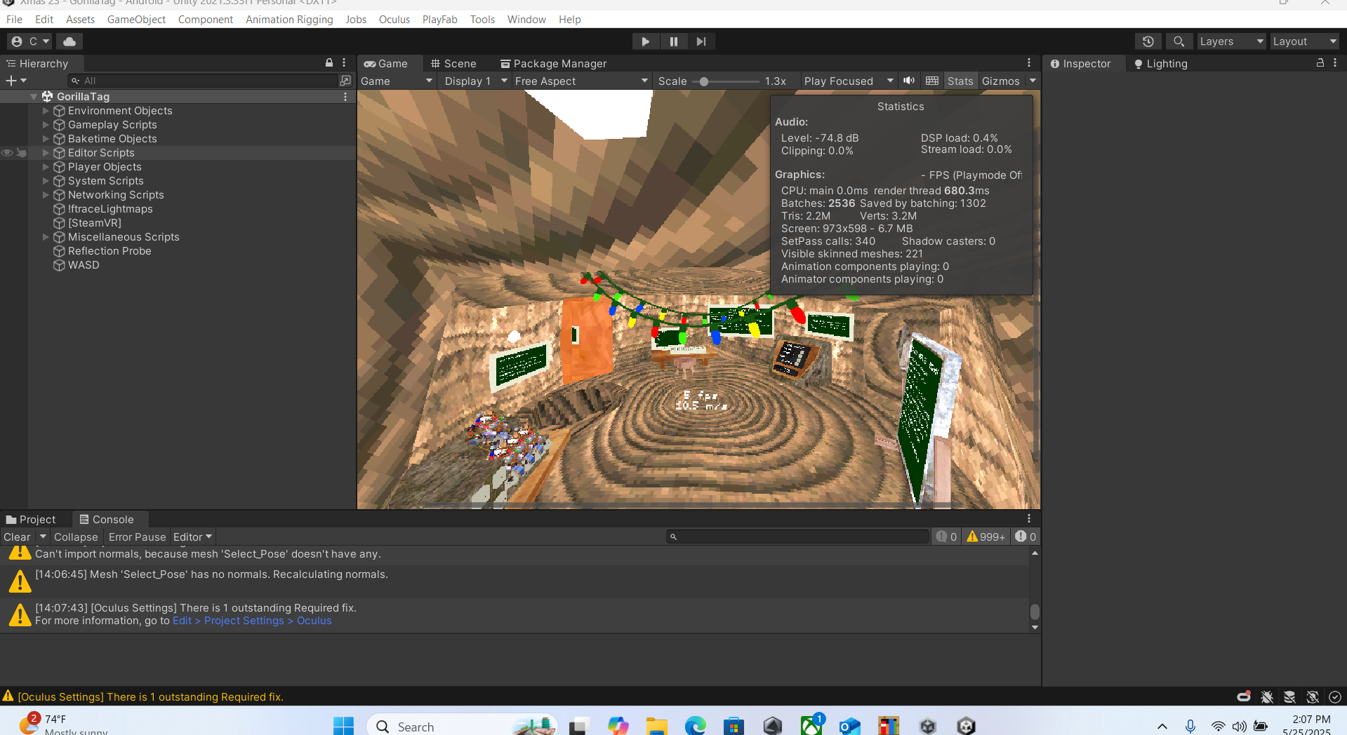
Task: Switch to the Scene tab
Action: (x=453, y=63)
